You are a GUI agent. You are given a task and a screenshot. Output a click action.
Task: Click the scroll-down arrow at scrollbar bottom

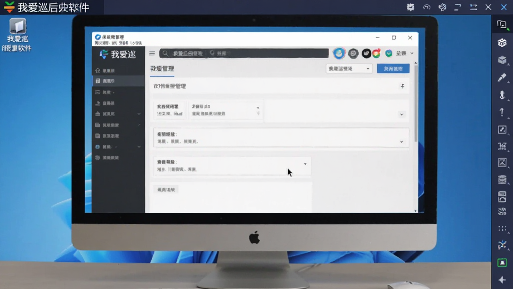tap(415, 210)
